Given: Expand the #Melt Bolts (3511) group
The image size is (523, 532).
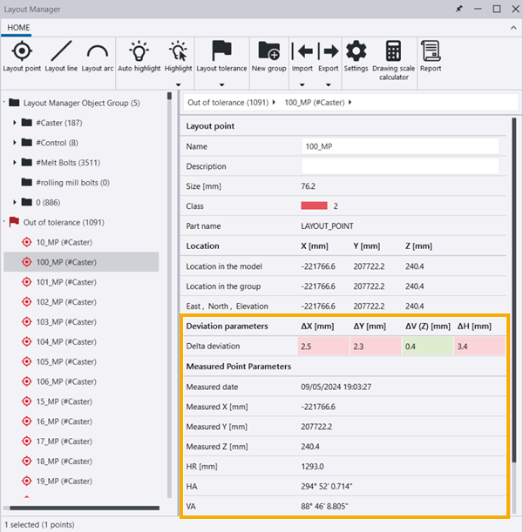Looking at the screenshot, I should point(15,163).
